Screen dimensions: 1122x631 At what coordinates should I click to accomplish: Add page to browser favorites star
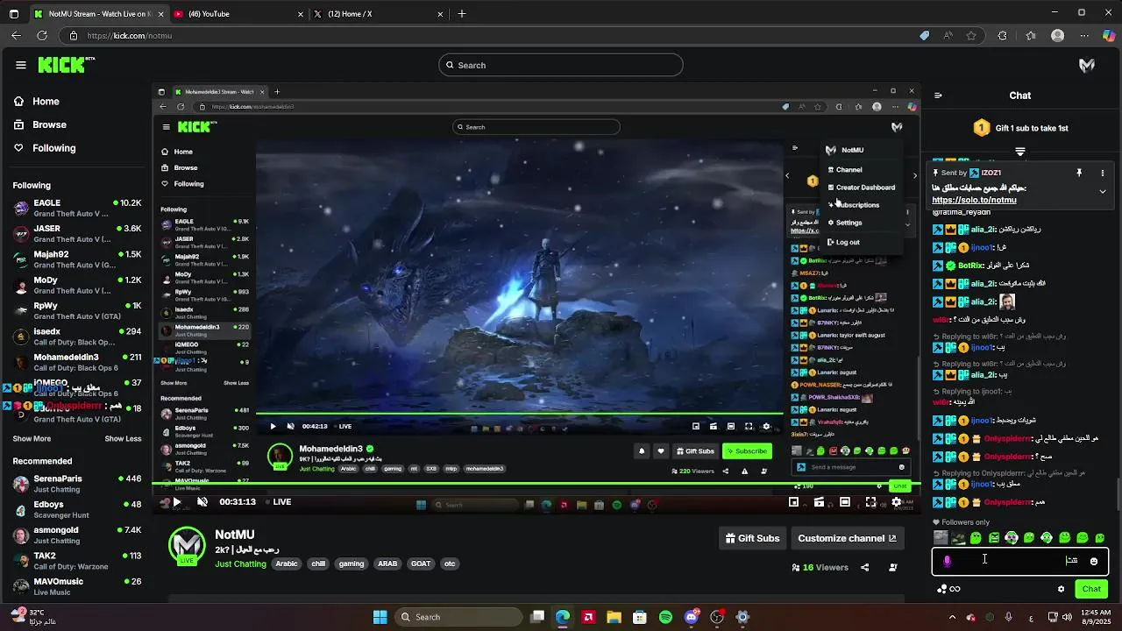pos(971,36)
